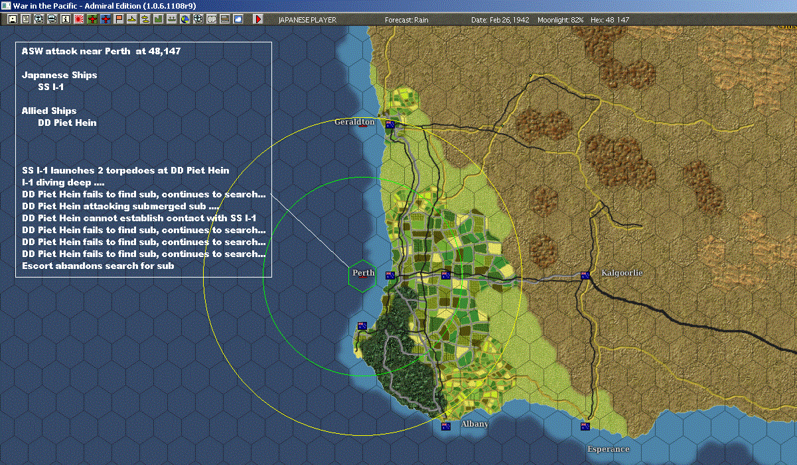Click the 'Forecast: Rain' status text
This screenshot has height=465, width=797.
[406, 20]
